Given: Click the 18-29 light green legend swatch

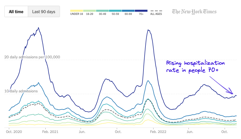Looking at the screenshot, I should tap(90, 11).
